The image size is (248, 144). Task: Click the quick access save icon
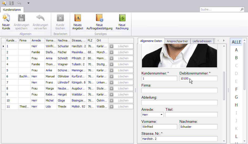click(11, 3)
